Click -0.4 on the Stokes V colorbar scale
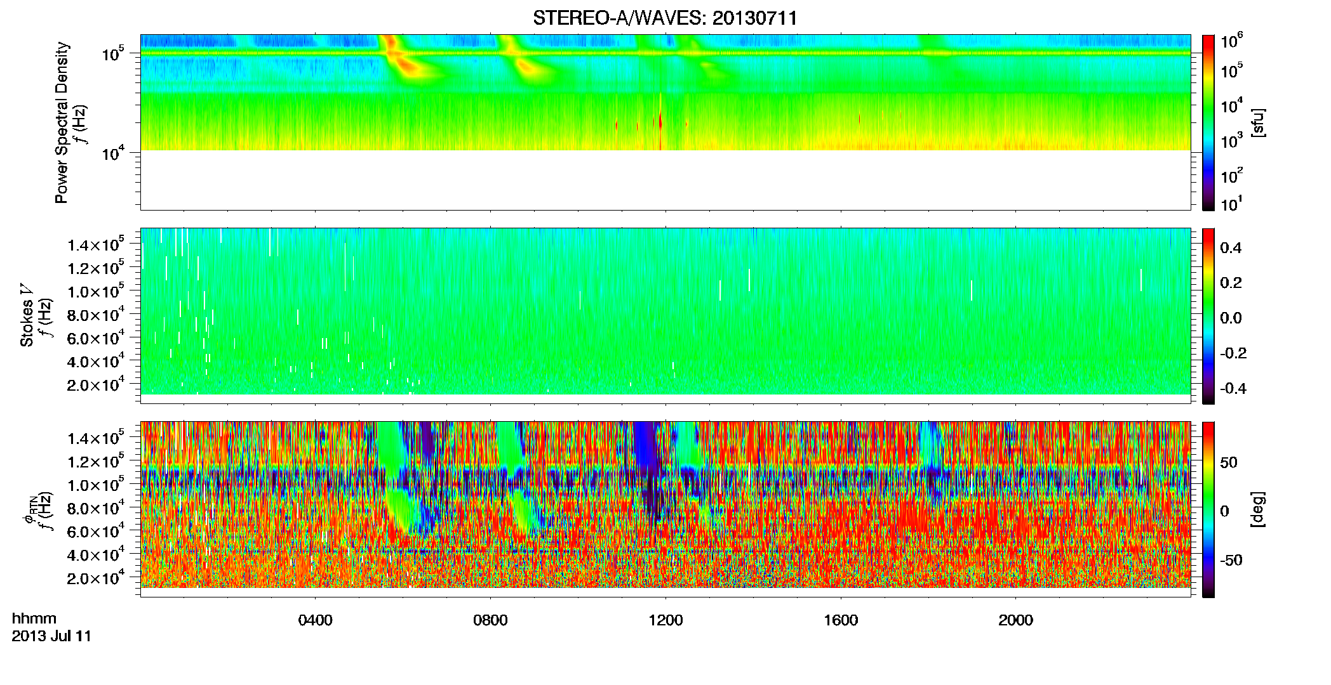This screenshot has width=1331, height=685. tap(1233, 389)
